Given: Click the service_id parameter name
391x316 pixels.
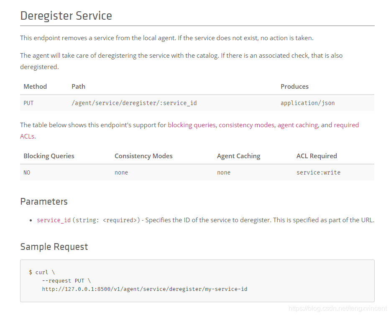Looking at the screenshot, I should (x=54, y=220).
